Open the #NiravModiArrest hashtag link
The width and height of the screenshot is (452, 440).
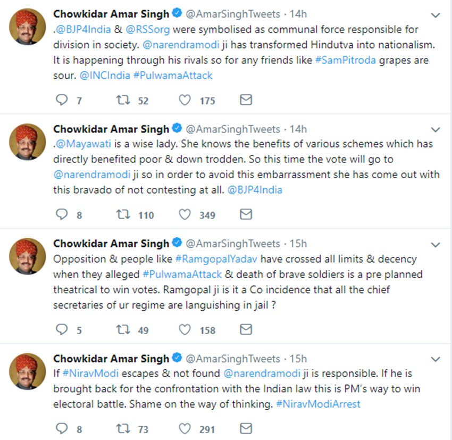point(318,404)
